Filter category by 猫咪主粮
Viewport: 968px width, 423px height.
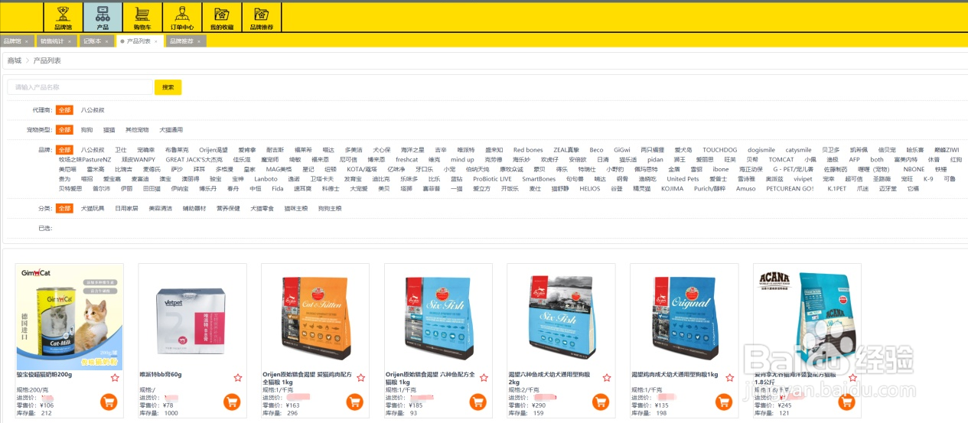point(296,208)
